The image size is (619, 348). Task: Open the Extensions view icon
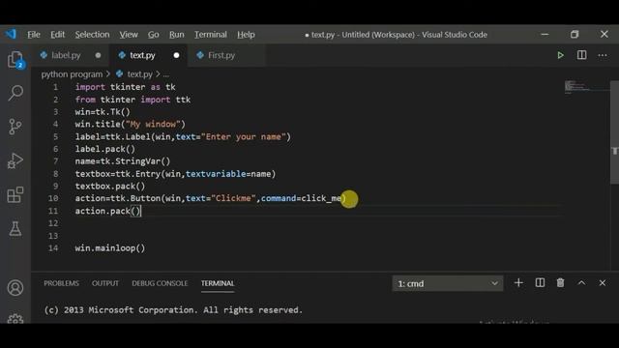pos(15,194)
